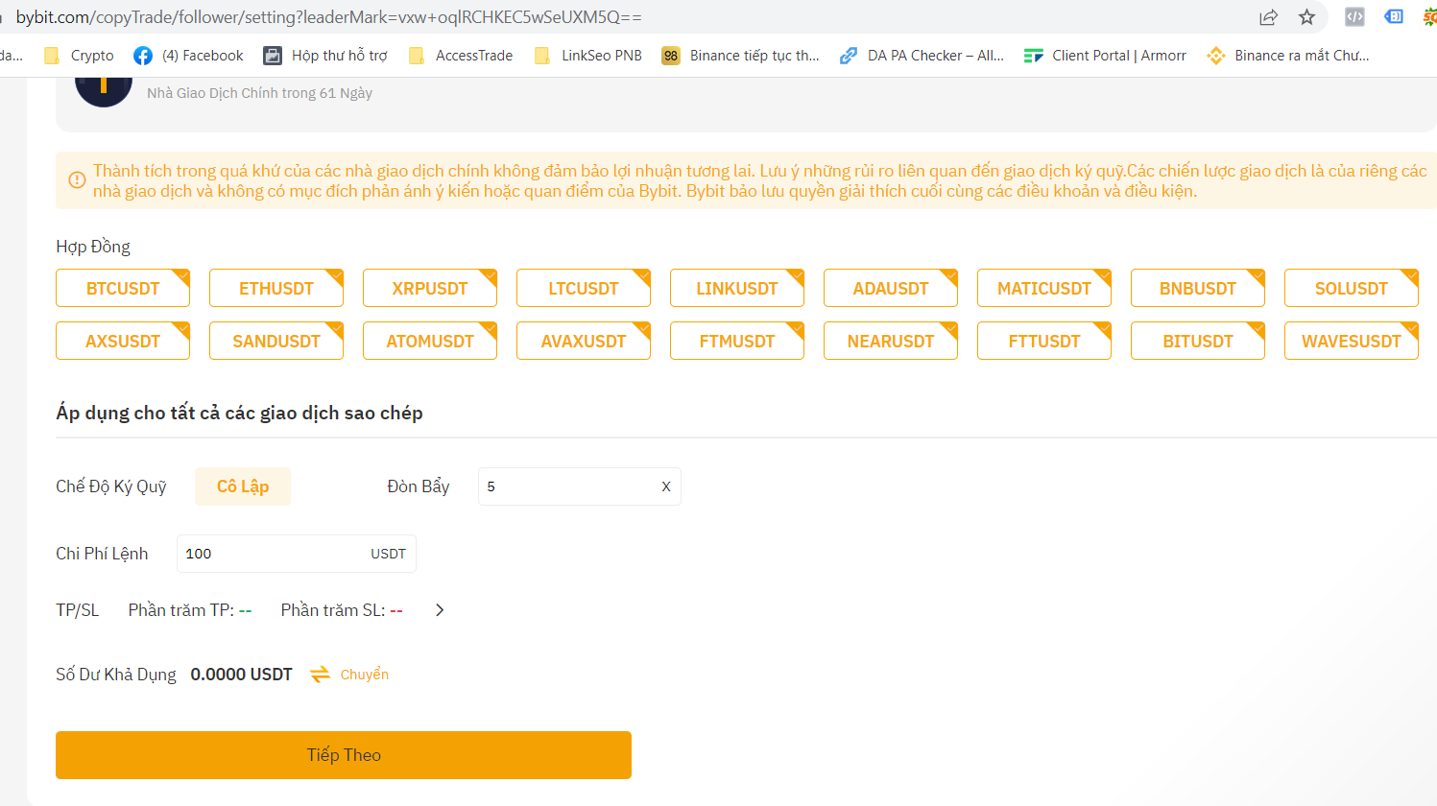This screenshot has height=806, width=1437.
Task: Toggle the XRPUSDT contract
Action: (x=430, y=288)
